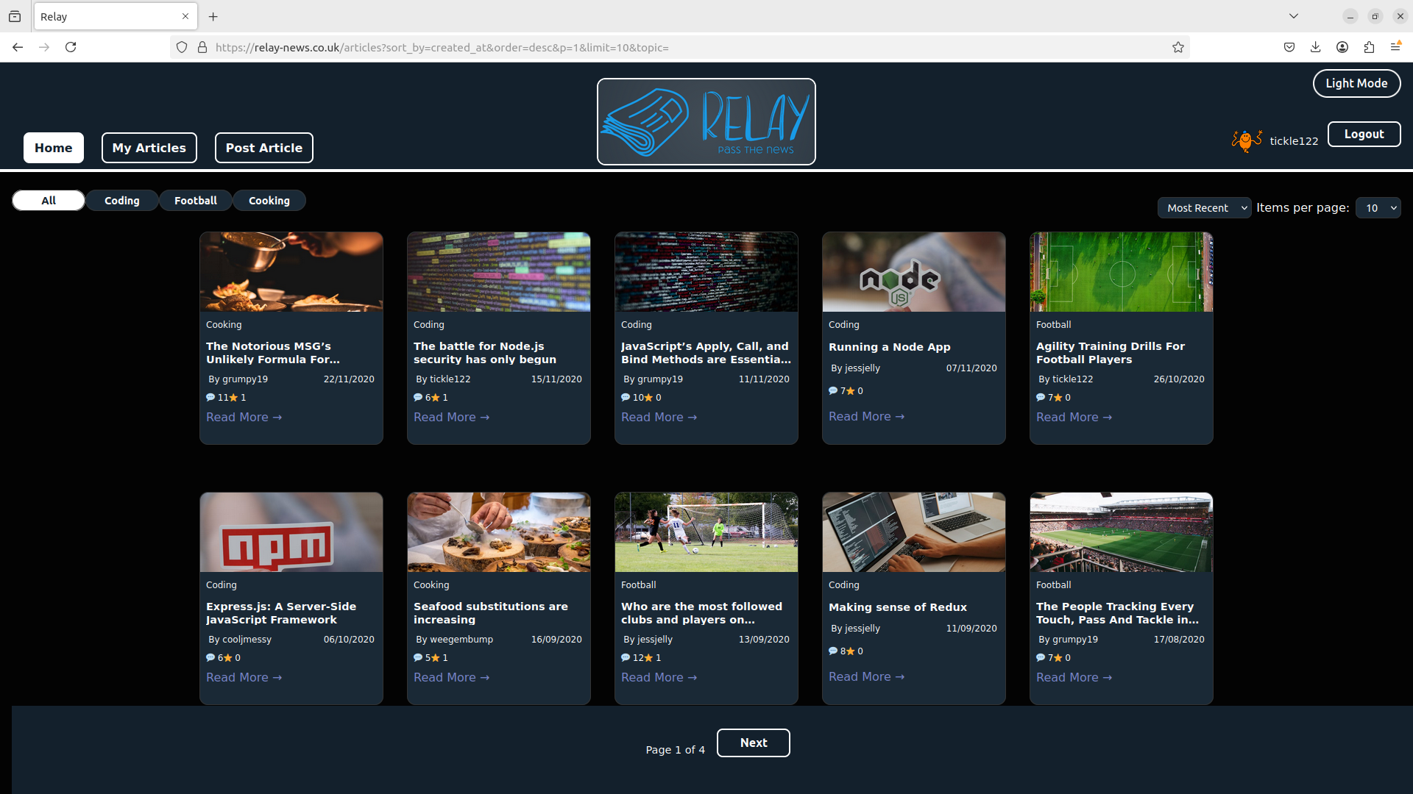Expand the Most Recent sort dropdown
This screenshot has height=794, width=1413.
(x=1204, y=208)
